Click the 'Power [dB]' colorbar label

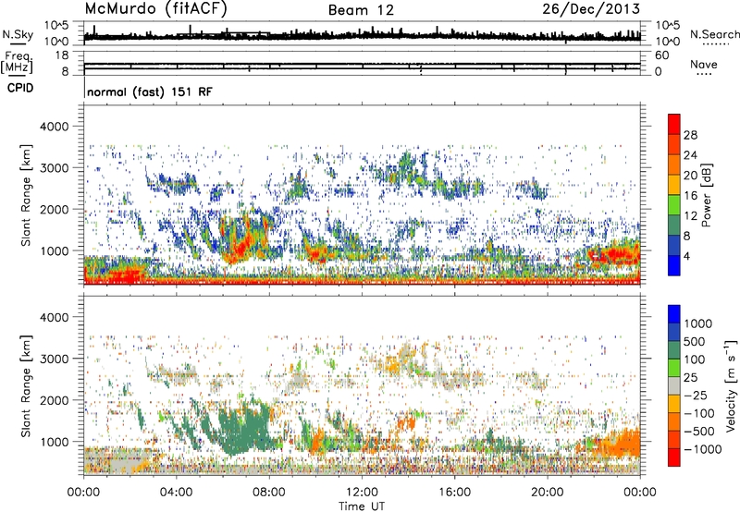pyautogui.click(x=706, y=195)
